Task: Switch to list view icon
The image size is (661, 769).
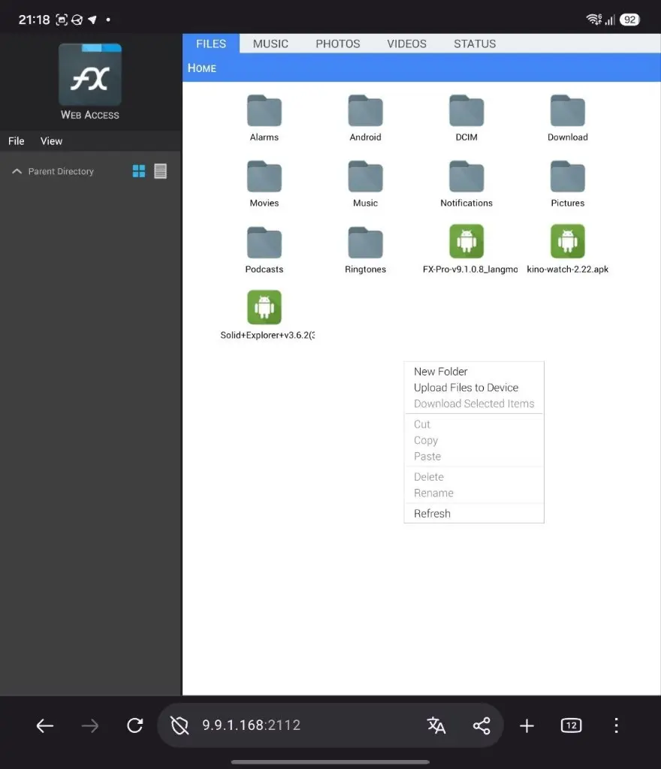Action: click(160, 171)
